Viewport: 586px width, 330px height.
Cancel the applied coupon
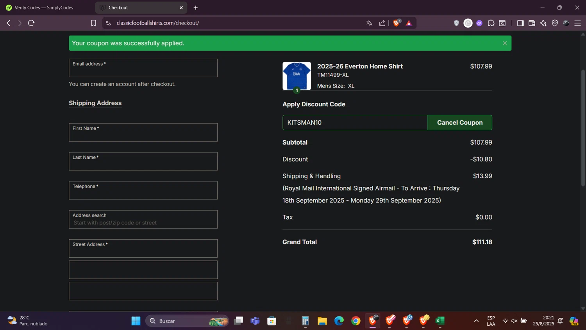pyautogui.click(x=460, y=122)
